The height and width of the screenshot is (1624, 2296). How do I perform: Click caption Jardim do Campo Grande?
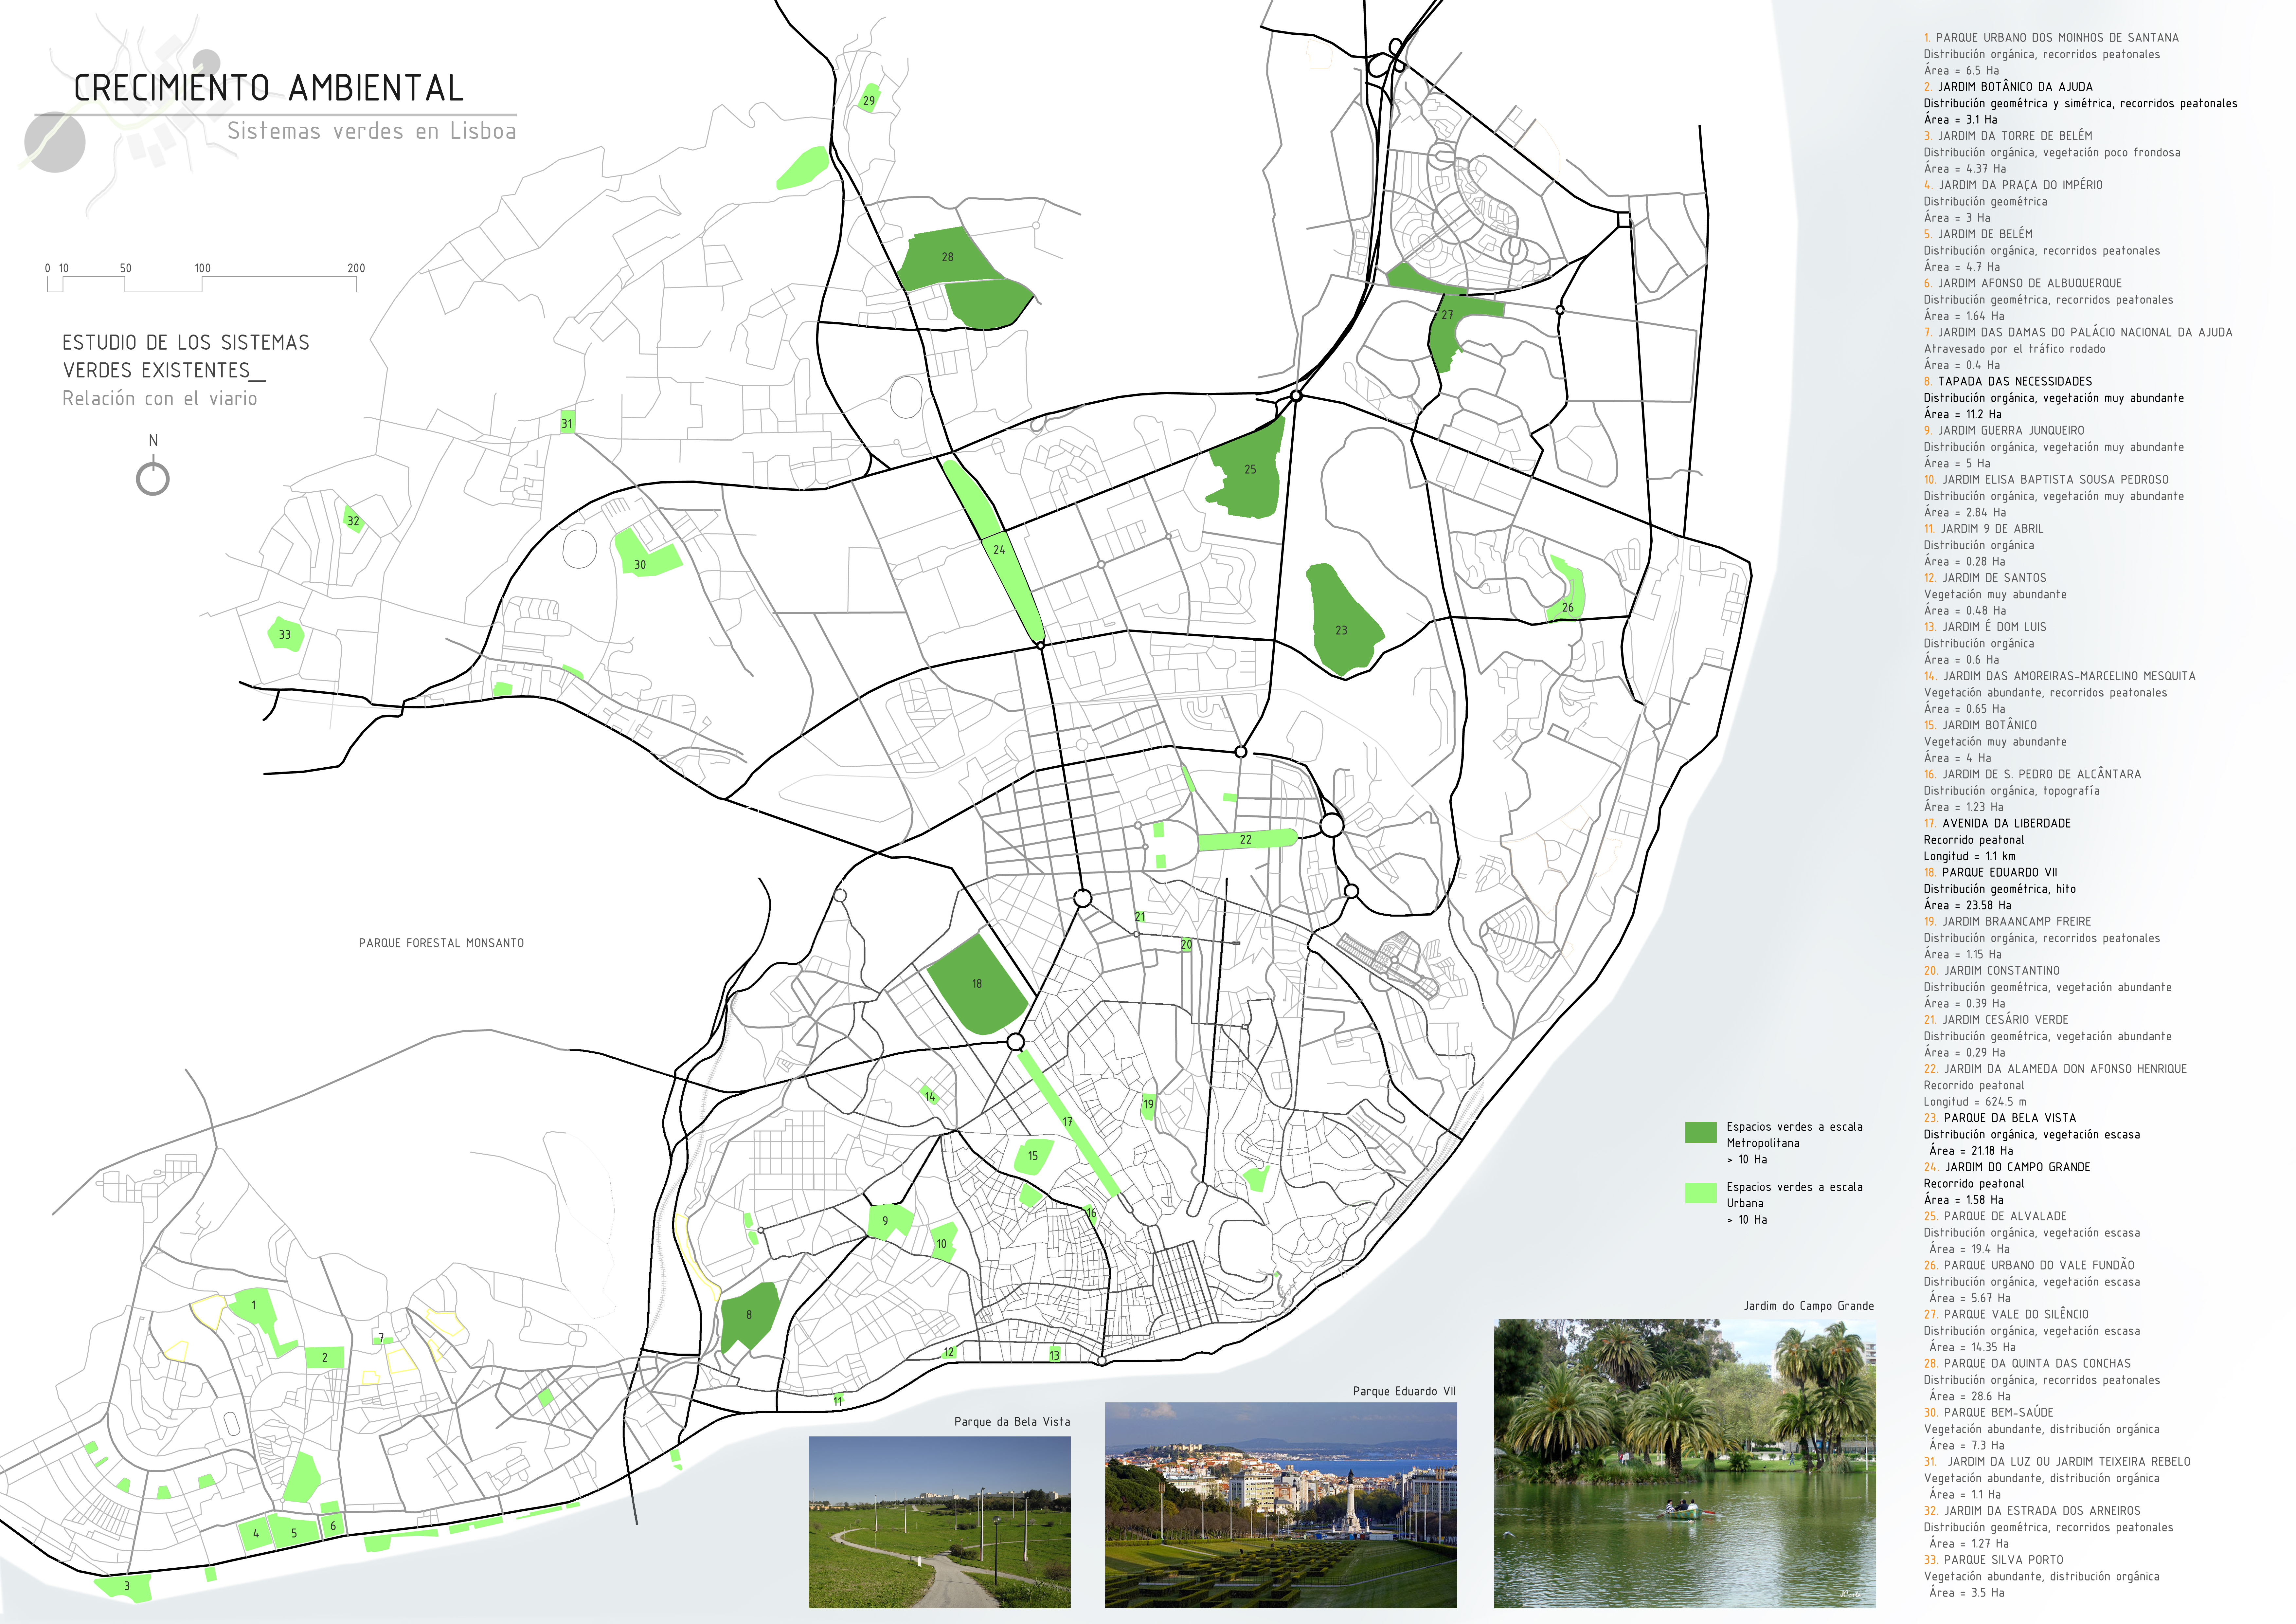point(1809,1306)
